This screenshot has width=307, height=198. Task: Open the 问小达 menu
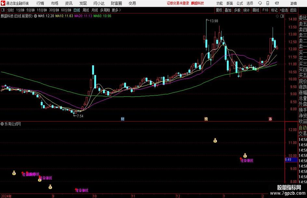point(99,3)
